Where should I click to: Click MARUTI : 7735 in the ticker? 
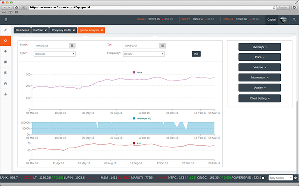(x=142, y=178)
